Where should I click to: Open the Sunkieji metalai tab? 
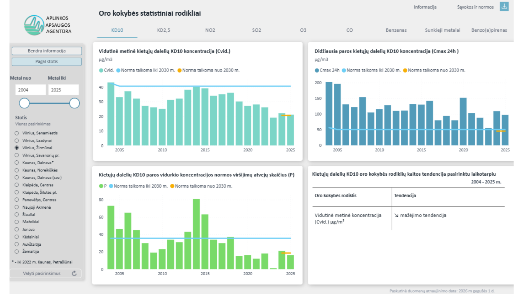click(x=443, y=30)
